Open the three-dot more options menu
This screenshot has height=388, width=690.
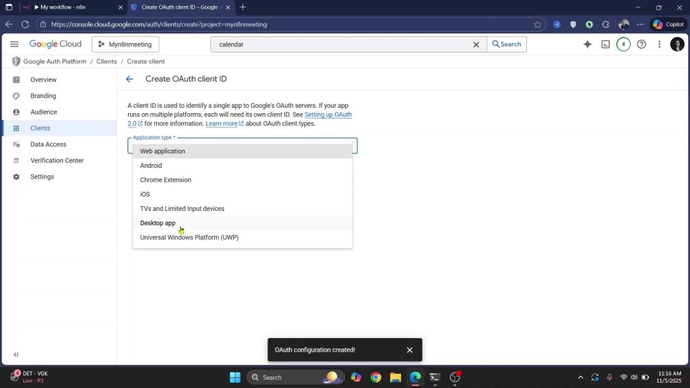coord(659,44)
